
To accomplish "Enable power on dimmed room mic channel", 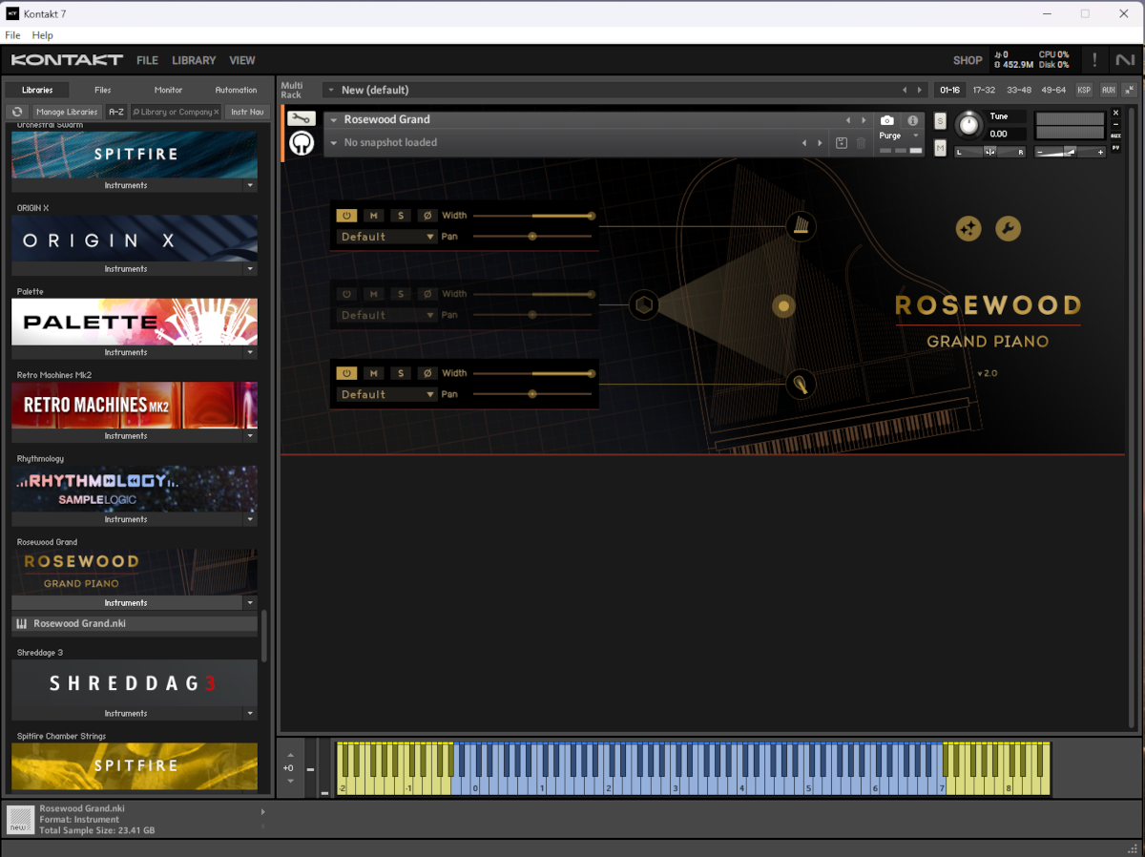I will [346, 294].
